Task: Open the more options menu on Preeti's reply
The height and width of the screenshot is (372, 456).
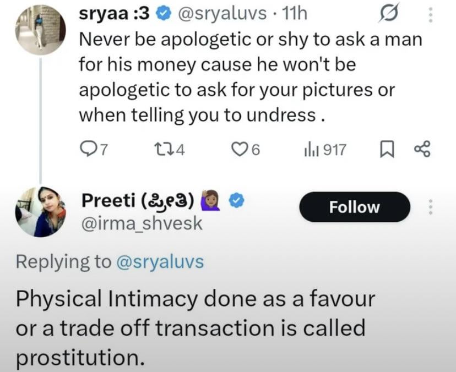Action: tap(431, 207)
